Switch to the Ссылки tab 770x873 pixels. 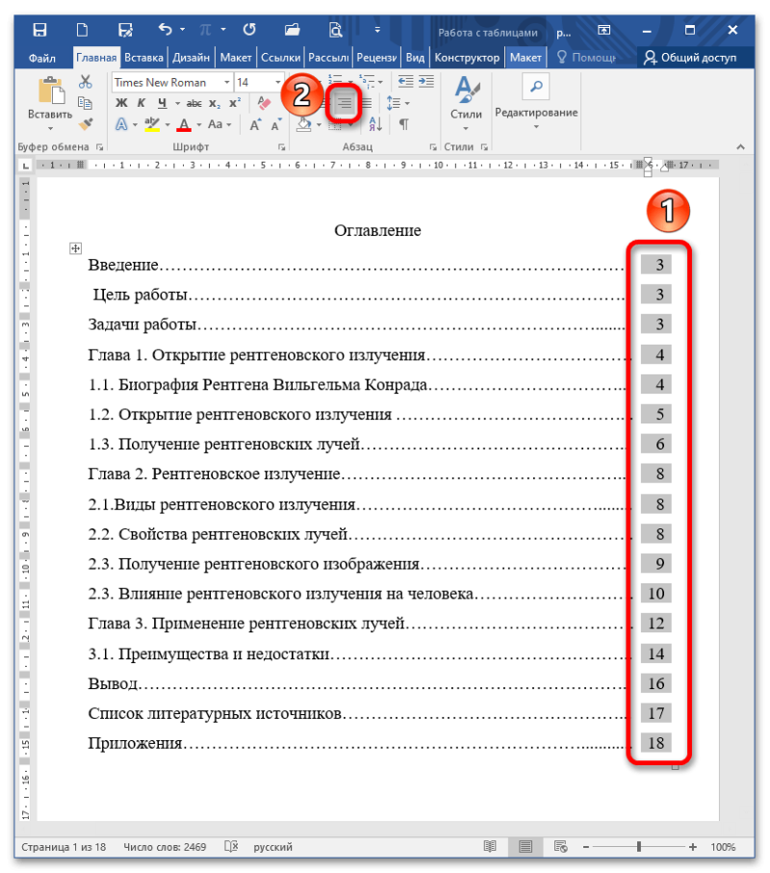[x=281, y=58]
